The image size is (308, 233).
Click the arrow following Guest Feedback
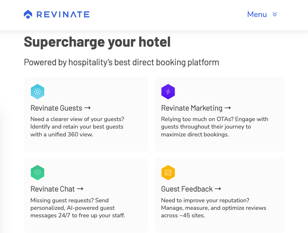218,189
